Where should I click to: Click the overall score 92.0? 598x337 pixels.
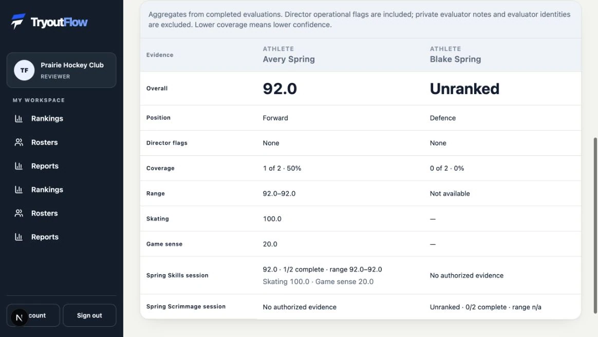point(279,88)
